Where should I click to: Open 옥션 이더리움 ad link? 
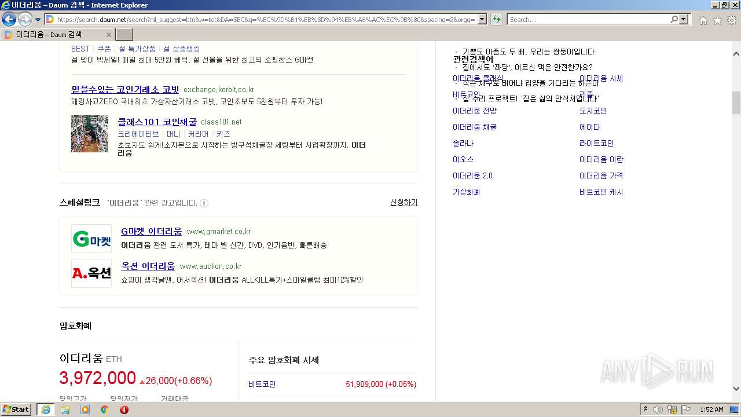coord(148,266)
